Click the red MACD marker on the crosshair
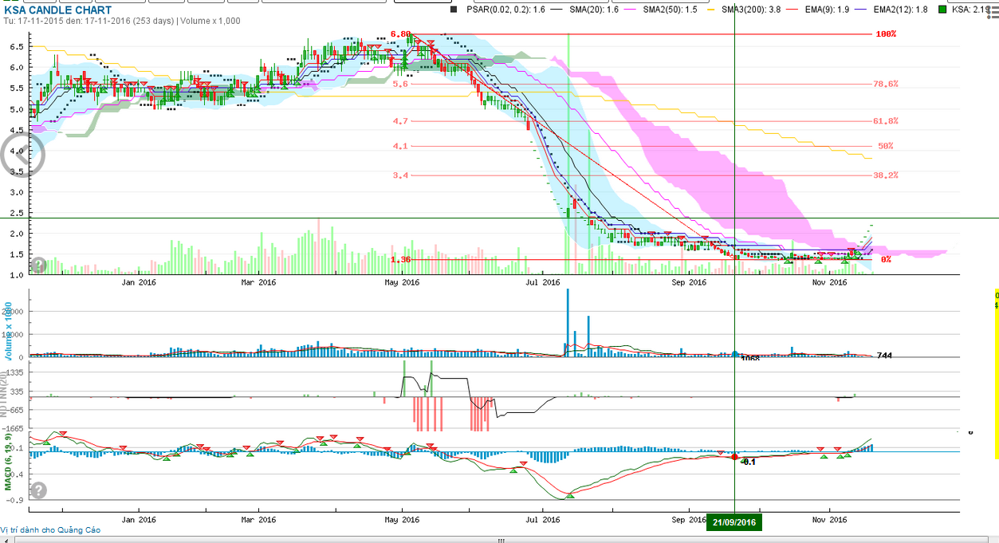 pos(734,457)
